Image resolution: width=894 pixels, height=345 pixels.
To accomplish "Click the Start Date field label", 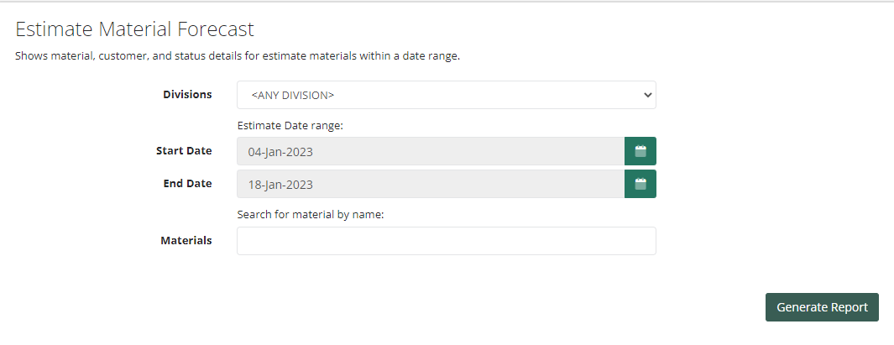I will pyautogui.click(x=184, y=151).
